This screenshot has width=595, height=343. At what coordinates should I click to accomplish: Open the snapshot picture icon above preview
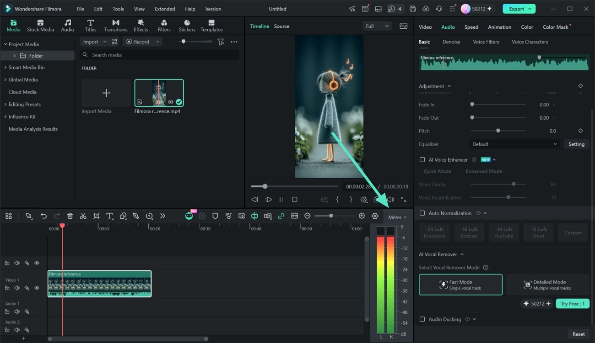tap(403, 26)
